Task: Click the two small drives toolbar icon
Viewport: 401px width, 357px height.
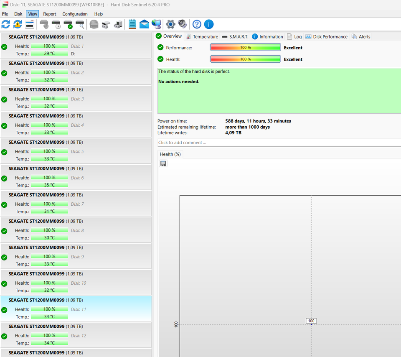Action: (x=106, y=25)
